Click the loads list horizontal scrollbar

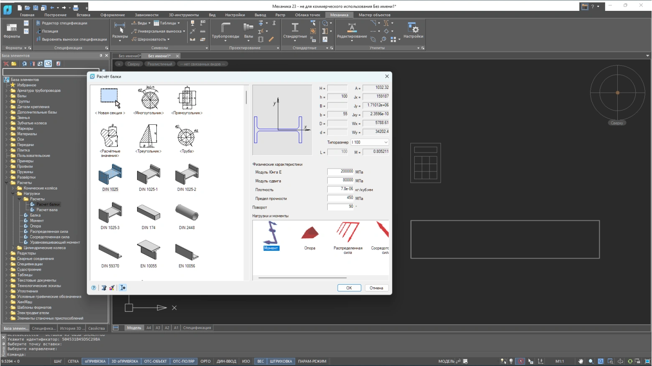tap(303, 278)
